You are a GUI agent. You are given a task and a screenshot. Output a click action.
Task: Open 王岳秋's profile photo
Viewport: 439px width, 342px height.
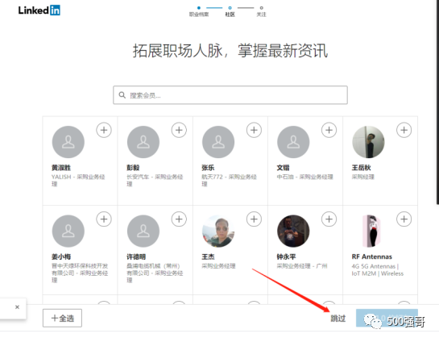[x=368, y=142]
